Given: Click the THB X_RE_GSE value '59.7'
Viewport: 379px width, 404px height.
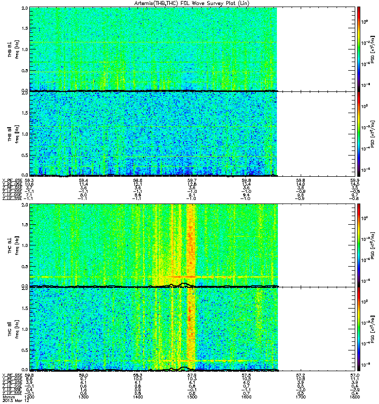Looking at the screenshot, I should (192, 180).
